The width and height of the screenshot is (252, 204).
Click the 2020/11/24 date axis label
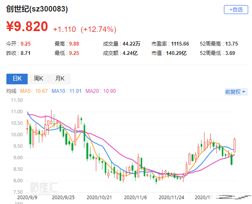click(171, 198)
